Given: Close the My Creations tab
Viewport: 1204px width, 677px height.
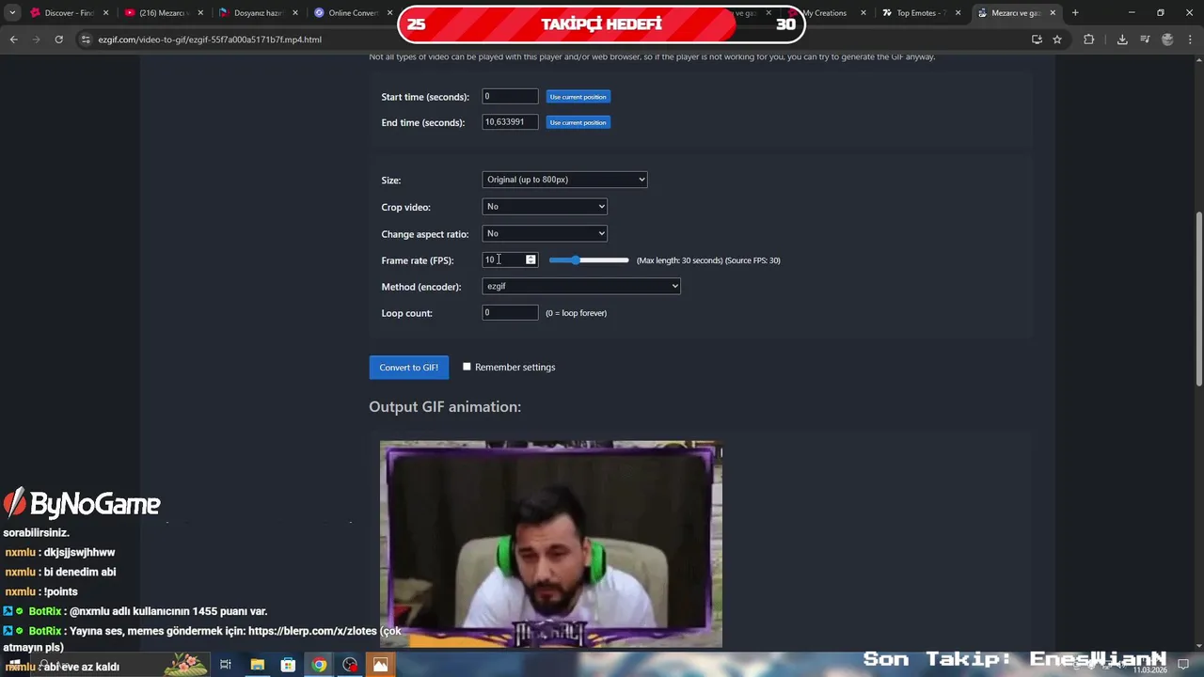Looking at the screenshot, I should (x=863, y=13).
